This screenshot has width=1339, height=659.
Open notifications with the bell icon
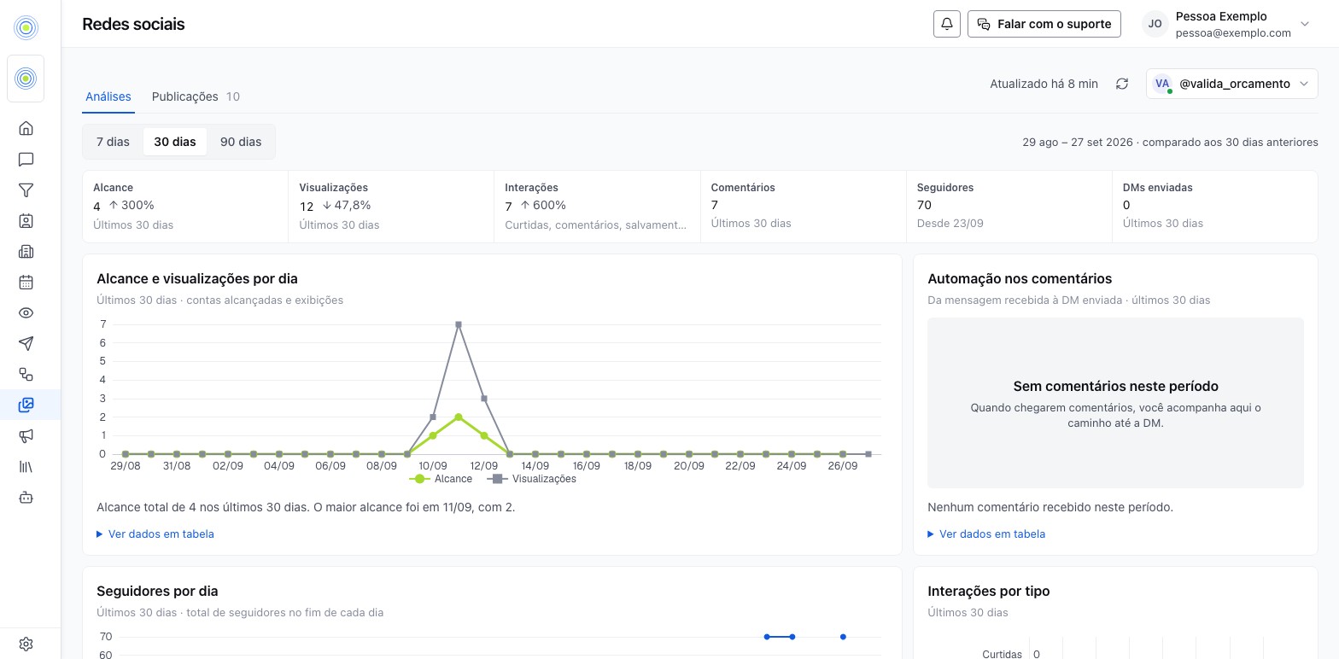947,24
